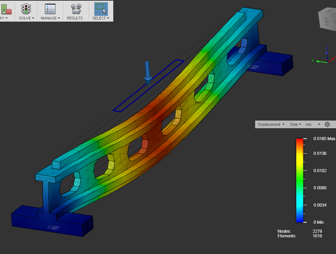Click the Results animation camera icon

[76, 9]
